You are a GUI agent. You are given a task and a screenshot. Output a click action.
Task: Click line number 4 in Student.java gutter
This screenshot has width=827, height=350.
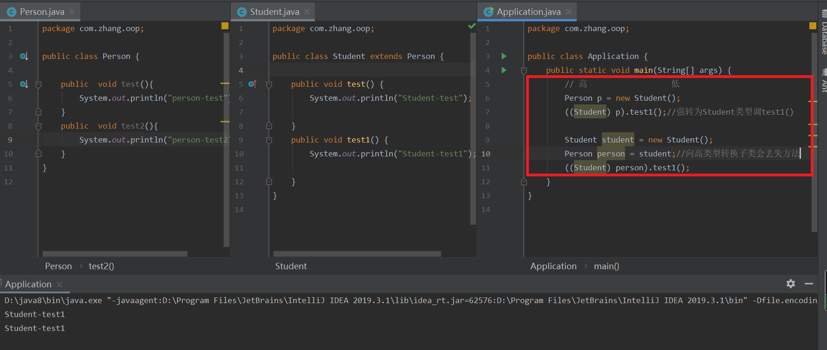pos(241,70)
